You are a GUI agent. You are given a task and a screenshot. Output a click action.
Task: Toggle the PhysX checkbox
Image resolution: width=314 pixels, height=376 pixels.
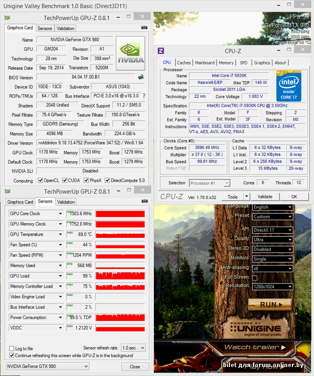pyautogui.click(x=86, y=180)
